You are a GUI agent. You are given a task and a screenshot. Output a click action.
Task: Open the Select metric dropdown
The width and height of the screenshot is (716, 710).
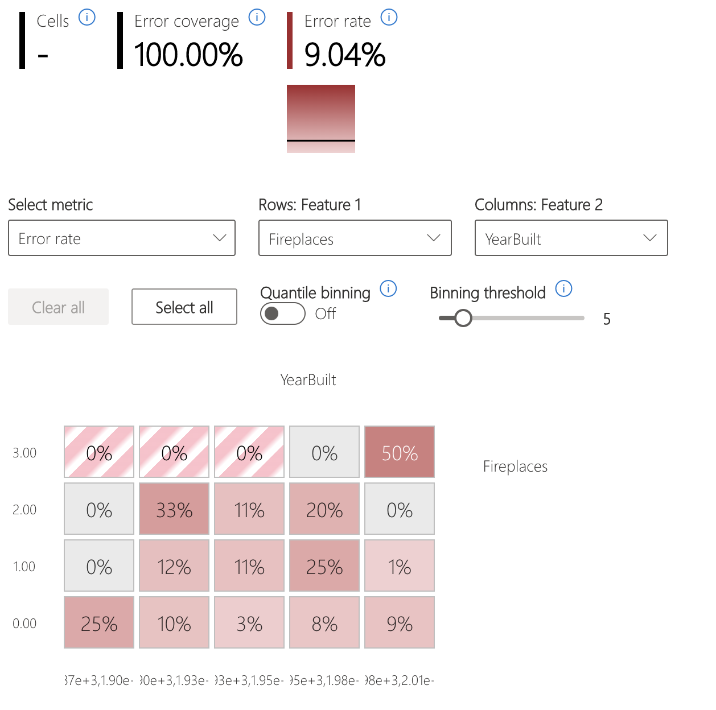coord(121,238)
